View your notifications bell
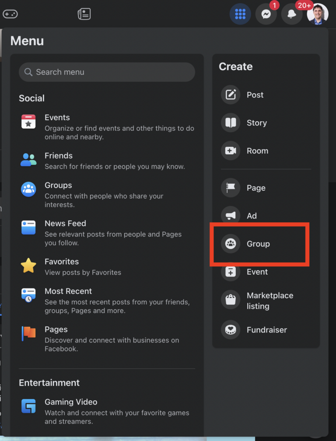 pyautogui.click(x=292, y=14)
